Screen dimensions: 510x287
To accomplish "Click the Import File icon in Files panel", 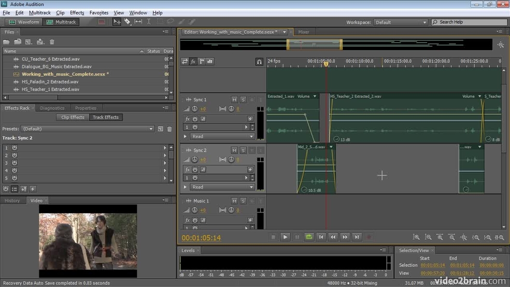I will point(18,41).
